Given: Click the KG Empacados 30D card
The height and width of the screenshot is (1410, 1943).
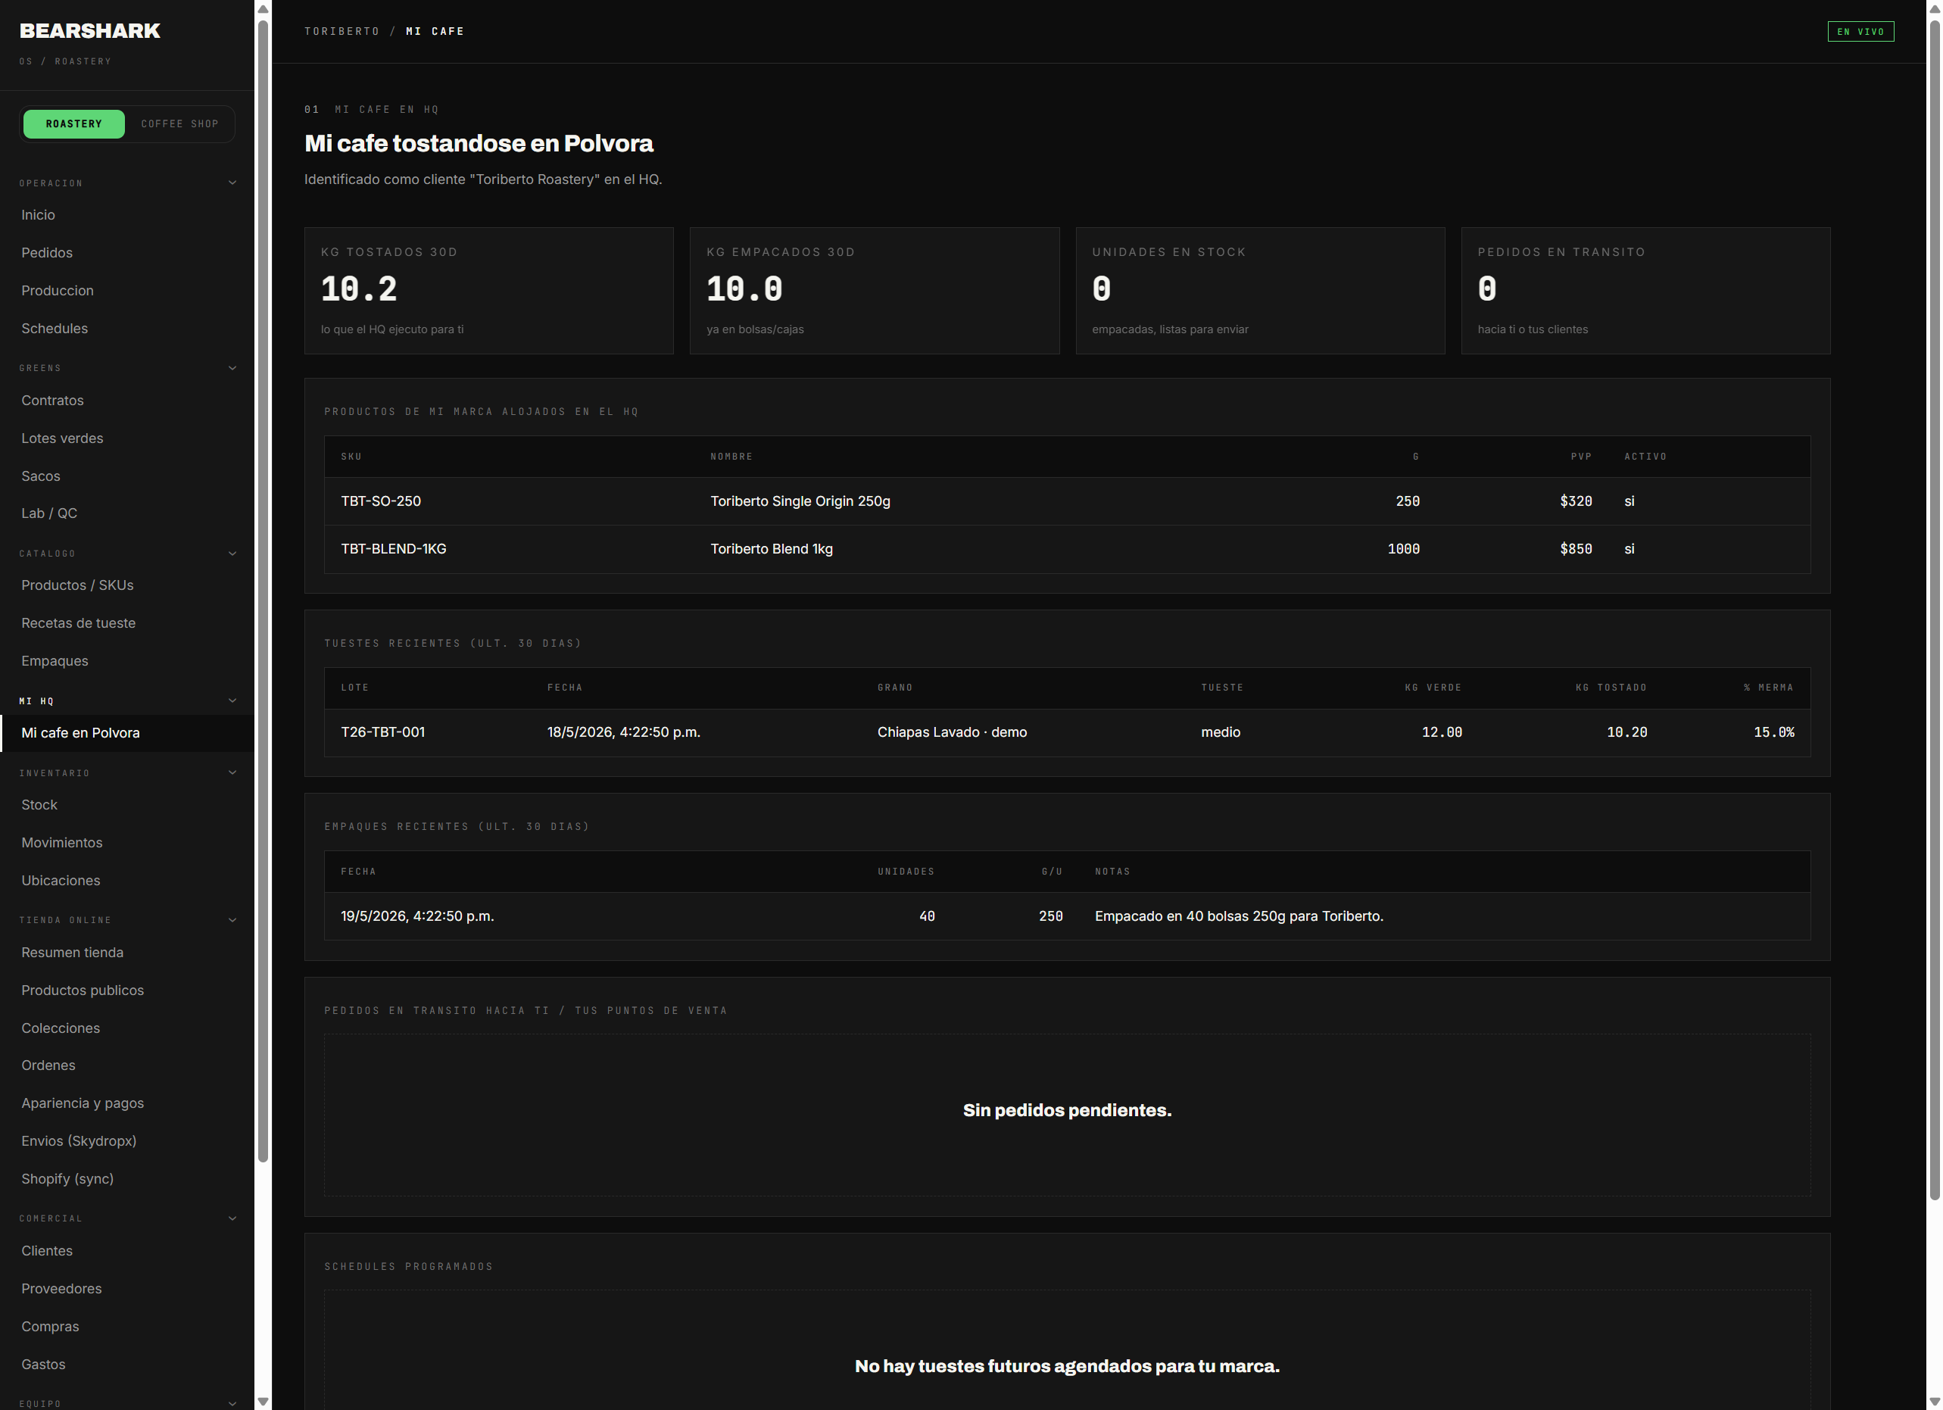Looking at the screenshot, I should click(874, 290).
